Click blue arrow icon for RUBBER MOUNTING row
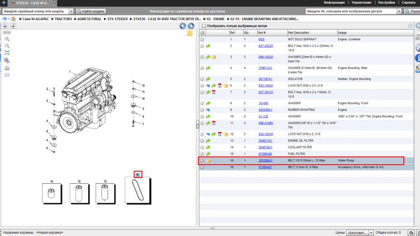420x236 pixels. [x=208, y=110]
